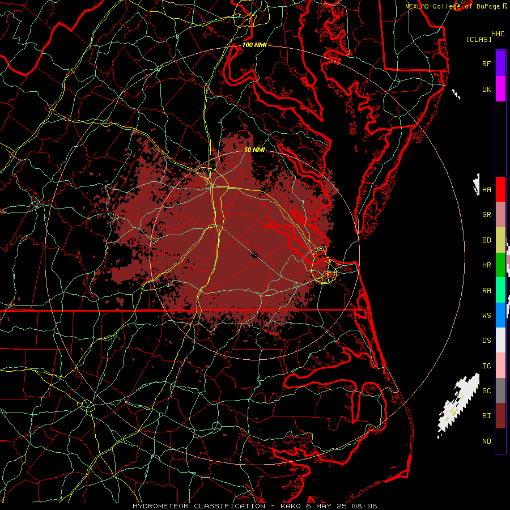Click the 50 NMI range ring label
The image size is (510, 510).
tap(254, 150)
